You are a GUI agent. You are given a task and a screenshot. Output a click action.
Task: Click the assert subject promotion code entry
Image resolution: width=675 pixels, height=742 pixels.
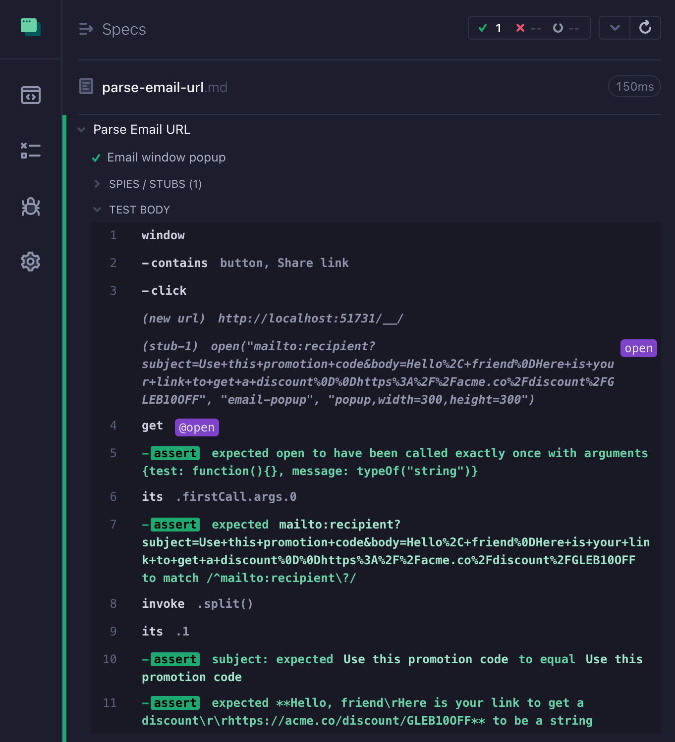[x=376, y=668]
